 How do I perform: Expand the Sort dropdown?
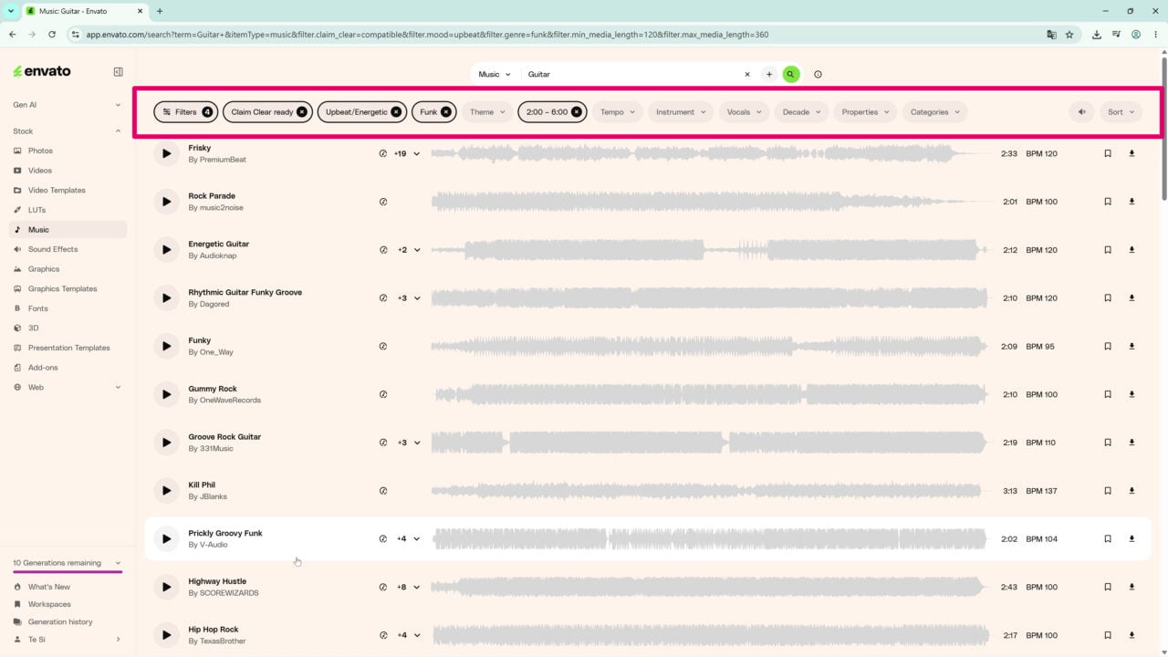coord(1121,112)
